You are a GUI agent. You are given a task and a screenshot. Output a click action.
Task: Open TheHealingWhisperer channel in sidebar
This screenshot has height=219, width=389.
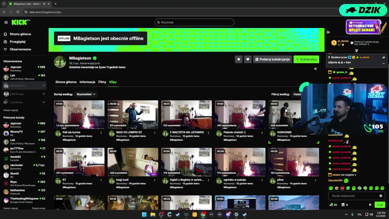(x=24, y=200)
